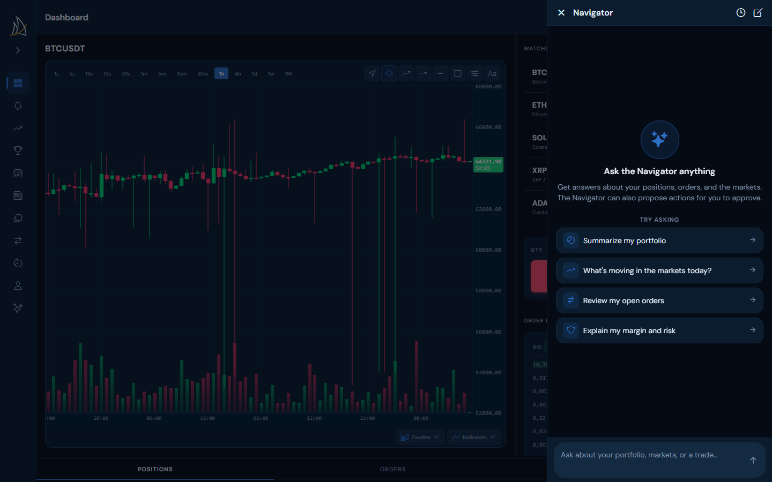This screenshot has width=772, height=482.
Task: Open the calendar icon in sidebar
Action: [18, 173]
